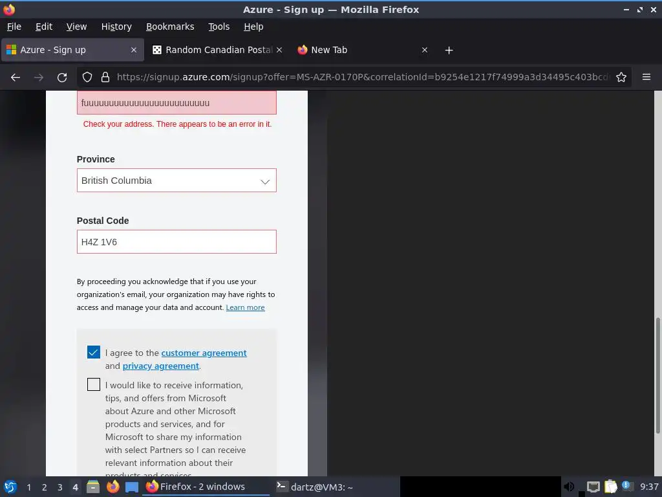The height and width of the screenshot is (497, 662).
Task: Open the Help menu
Action: click(x=253, y=27)
